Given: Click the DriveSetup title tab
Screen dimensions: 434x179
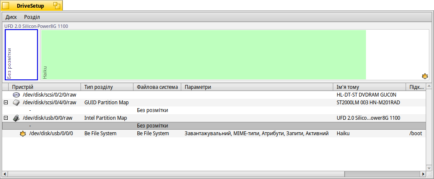Looking at the screenshot, I should pyautogui.click(x=31, y=6).
